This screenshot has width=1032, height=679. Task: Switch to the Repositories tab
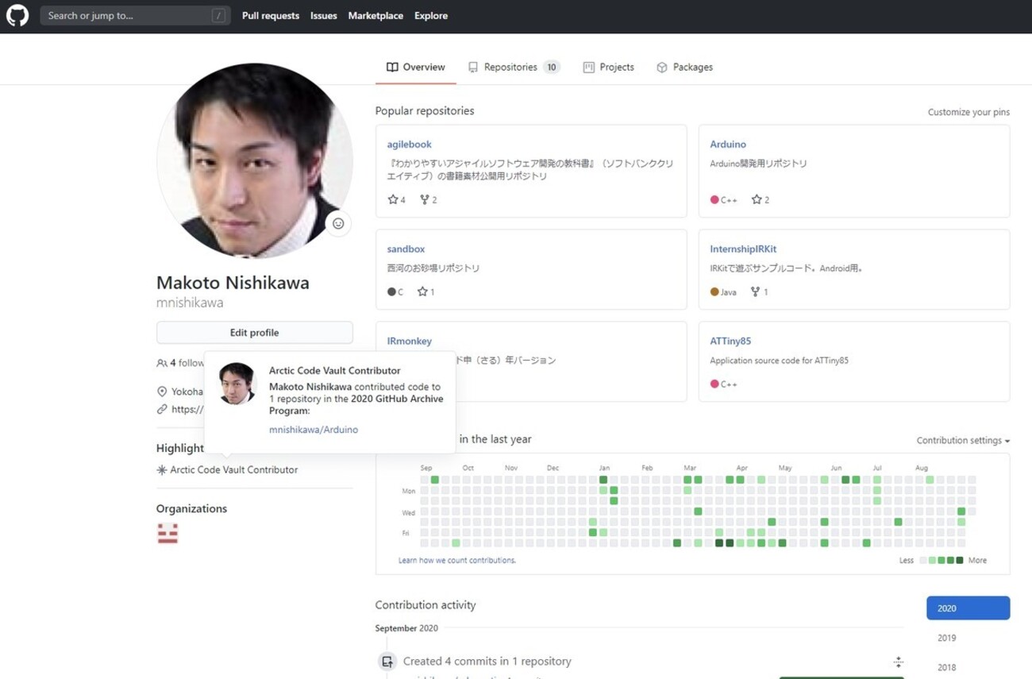[514, 68]
